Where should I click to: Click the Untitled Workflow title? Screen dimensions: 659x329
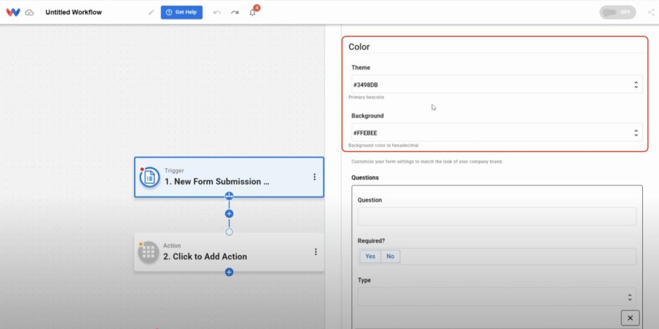click(x=73, y=12)
